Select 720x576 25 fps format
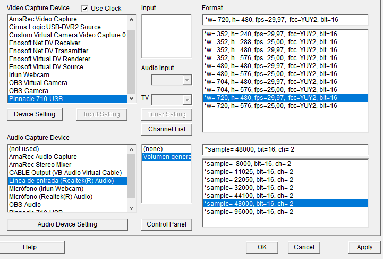This screenshot has height=259, width=383. pos(270,106)
